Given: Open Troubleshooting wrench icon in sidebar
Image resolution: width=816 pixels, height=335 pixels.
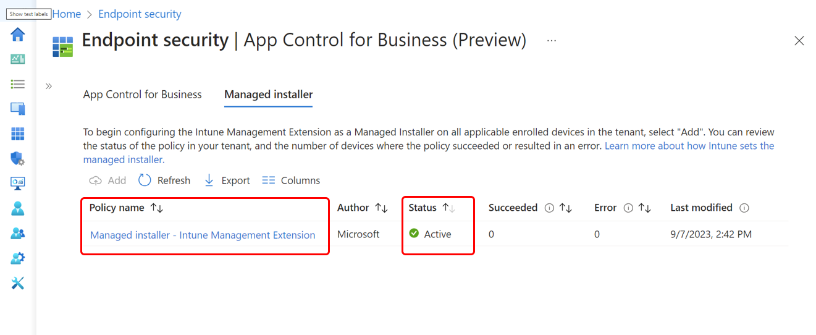Looking at the screenshot, I should coord(17,283).
